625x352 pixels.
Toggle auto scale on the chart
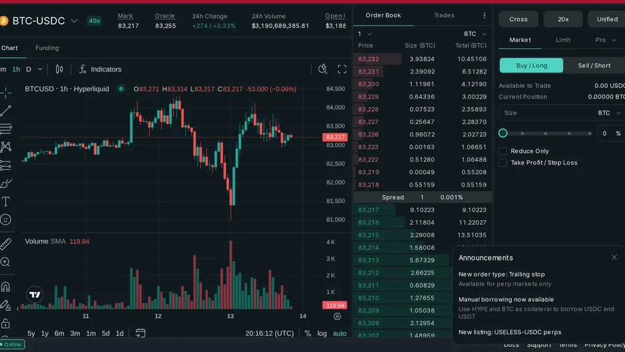[340, 333]
